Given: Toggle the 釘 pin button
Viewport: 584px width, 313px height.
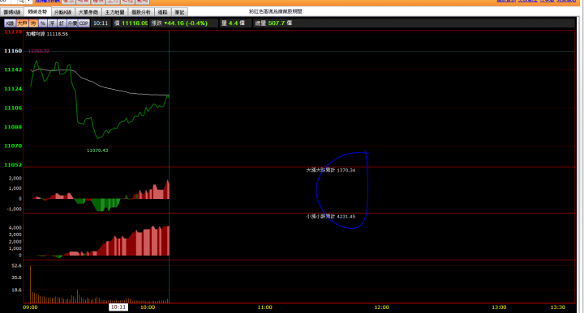Looking at the screenshot, I should (x=62, y=23).
